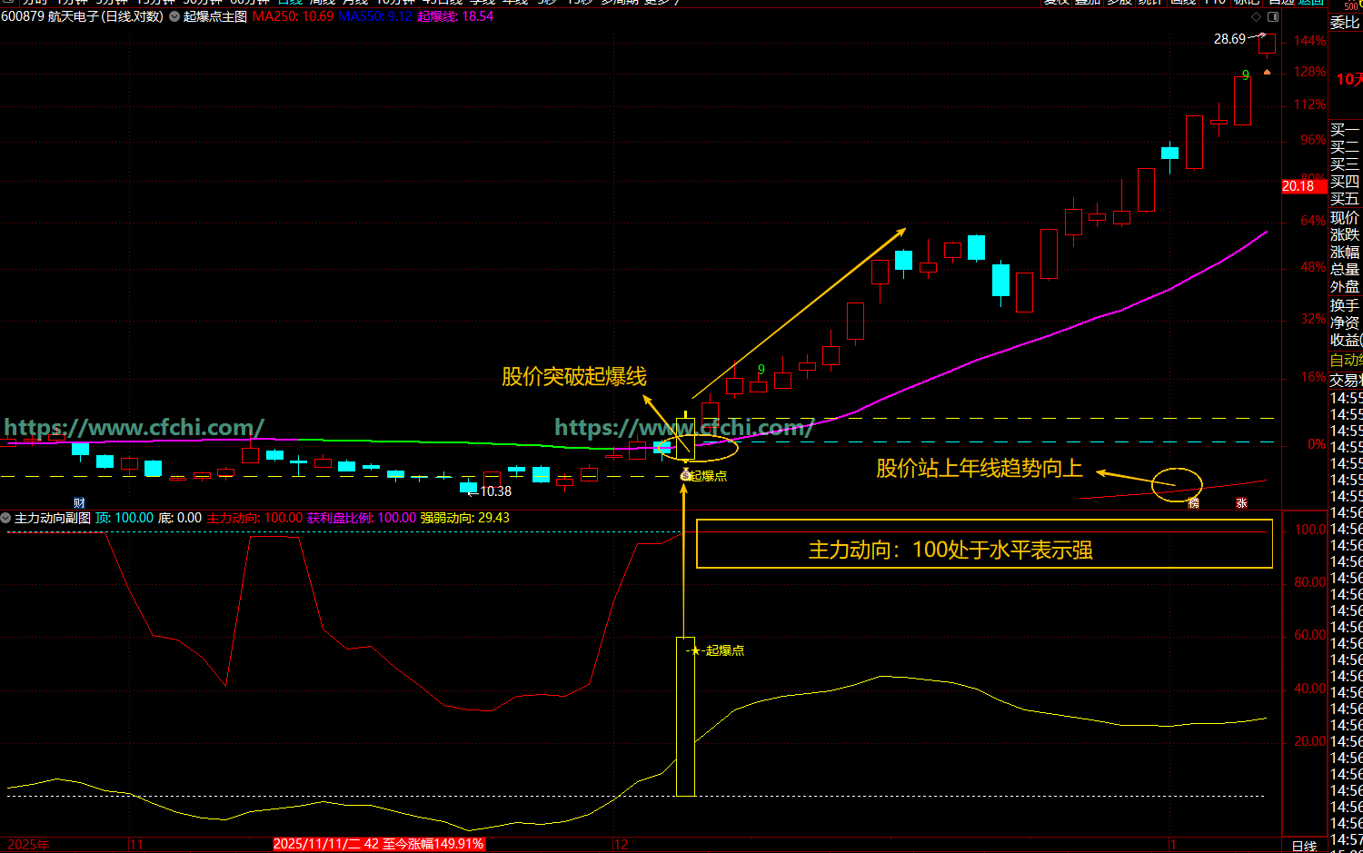Open the indicator dropdown beside 起爆点主图
Screen dimensions: 1363x853
click(174, 16)
